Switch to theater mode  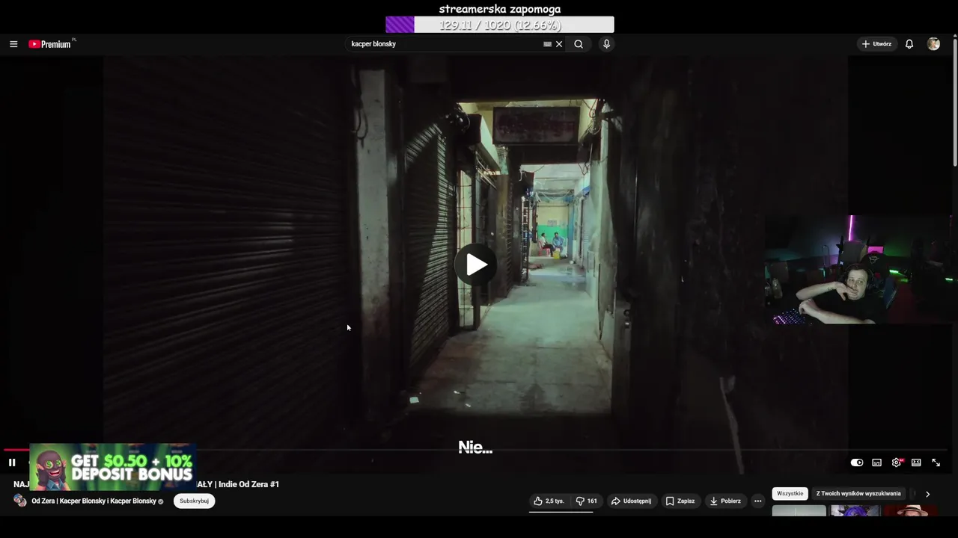916,463
